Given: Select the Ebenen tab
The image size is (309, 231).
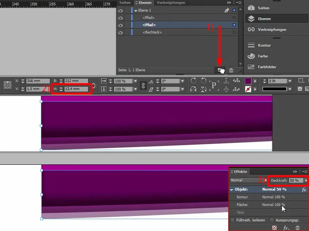Looking at the screenshot, I should [x=143, y=3].
